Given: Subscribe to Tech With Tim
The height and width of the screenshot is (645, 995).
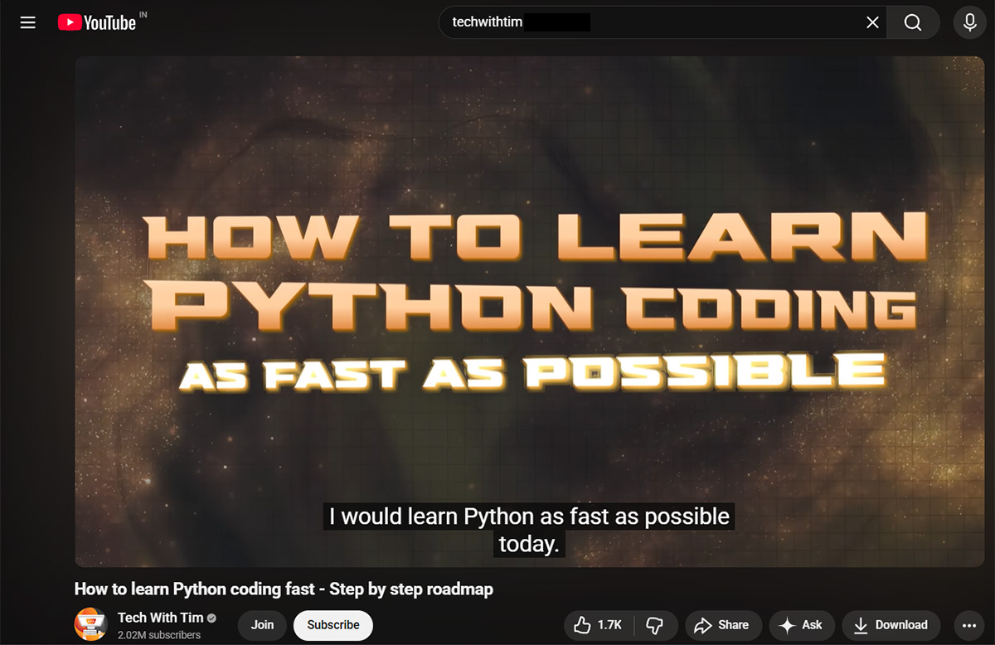Looking at the screenshot, I should tap(333, 625).
